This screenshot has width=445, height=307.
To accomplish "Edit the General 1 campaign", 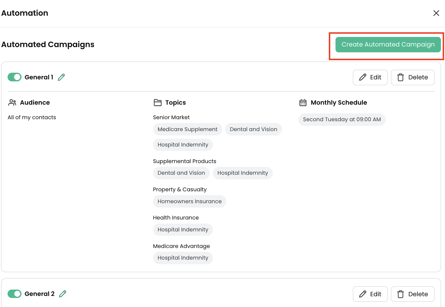I will [x=370, y=77].
